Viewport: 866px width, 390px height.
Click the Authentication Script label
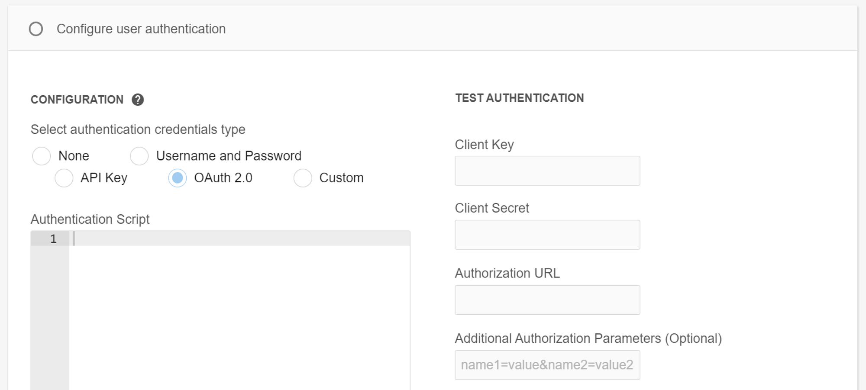click(x=90, y=219)
